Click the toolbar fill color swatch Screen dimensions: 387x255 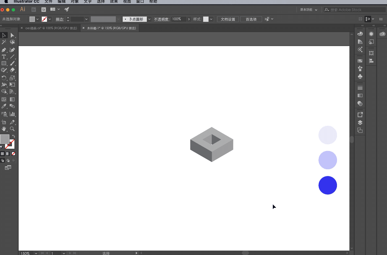point(5,139)
